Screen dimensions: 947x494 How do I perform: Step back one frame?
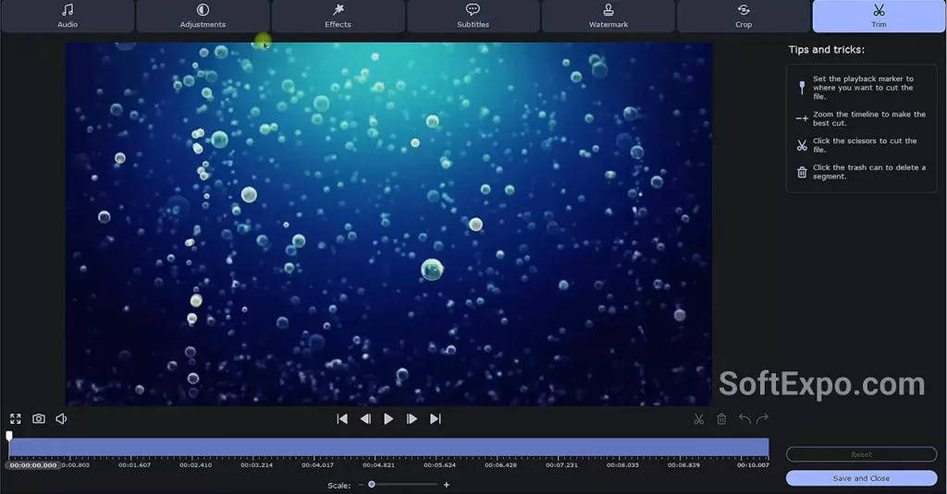365,418
